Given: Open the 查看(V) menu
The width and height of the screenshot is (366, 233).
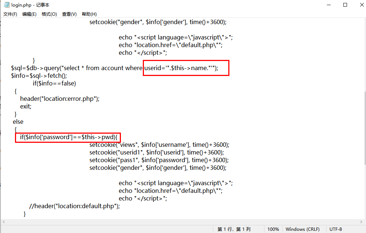Looking at the screenshot, I should [x=69, y=14].
